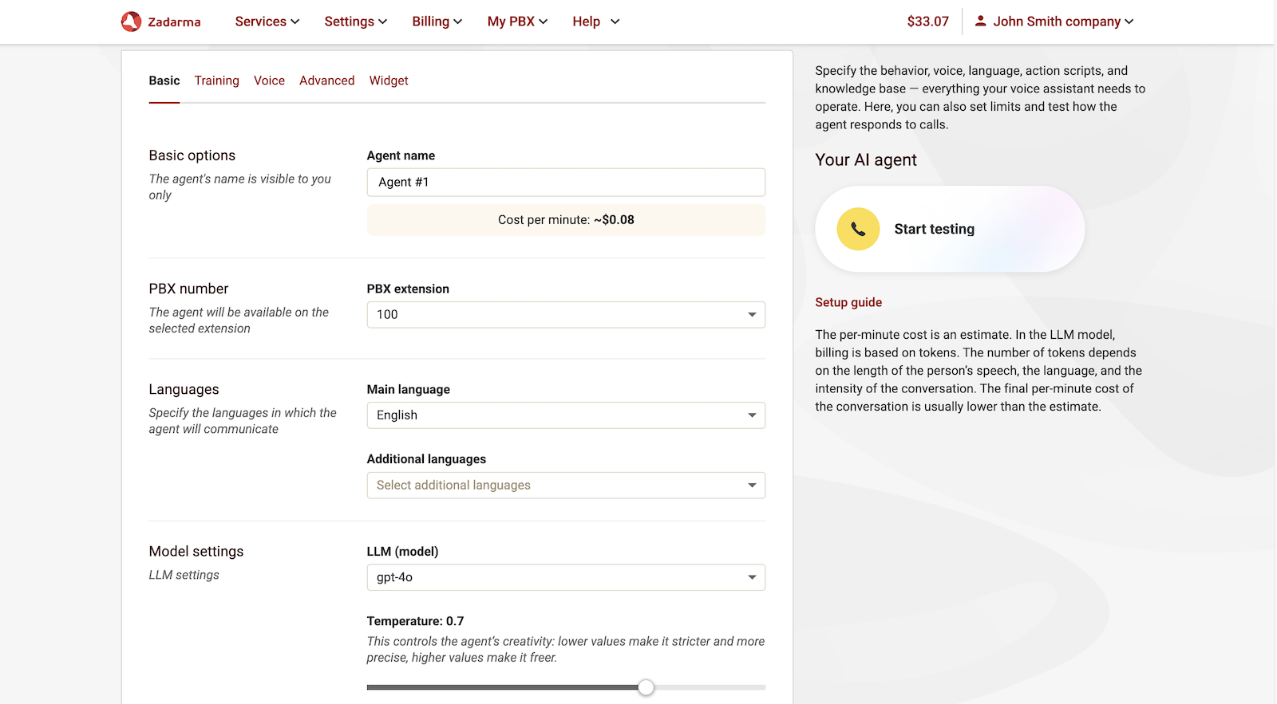Open the Help menu
Viewport: 1277px width, 704px height.
tap(596, 22)
